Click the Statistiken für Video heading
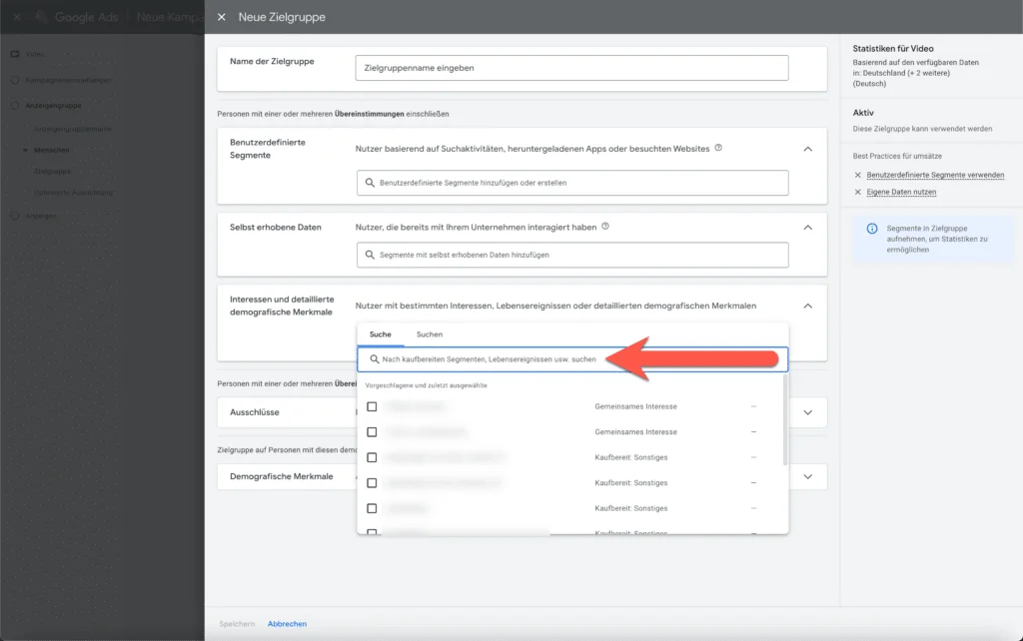The height and width of the screenshot is (641, 1023). pos(892,48)
